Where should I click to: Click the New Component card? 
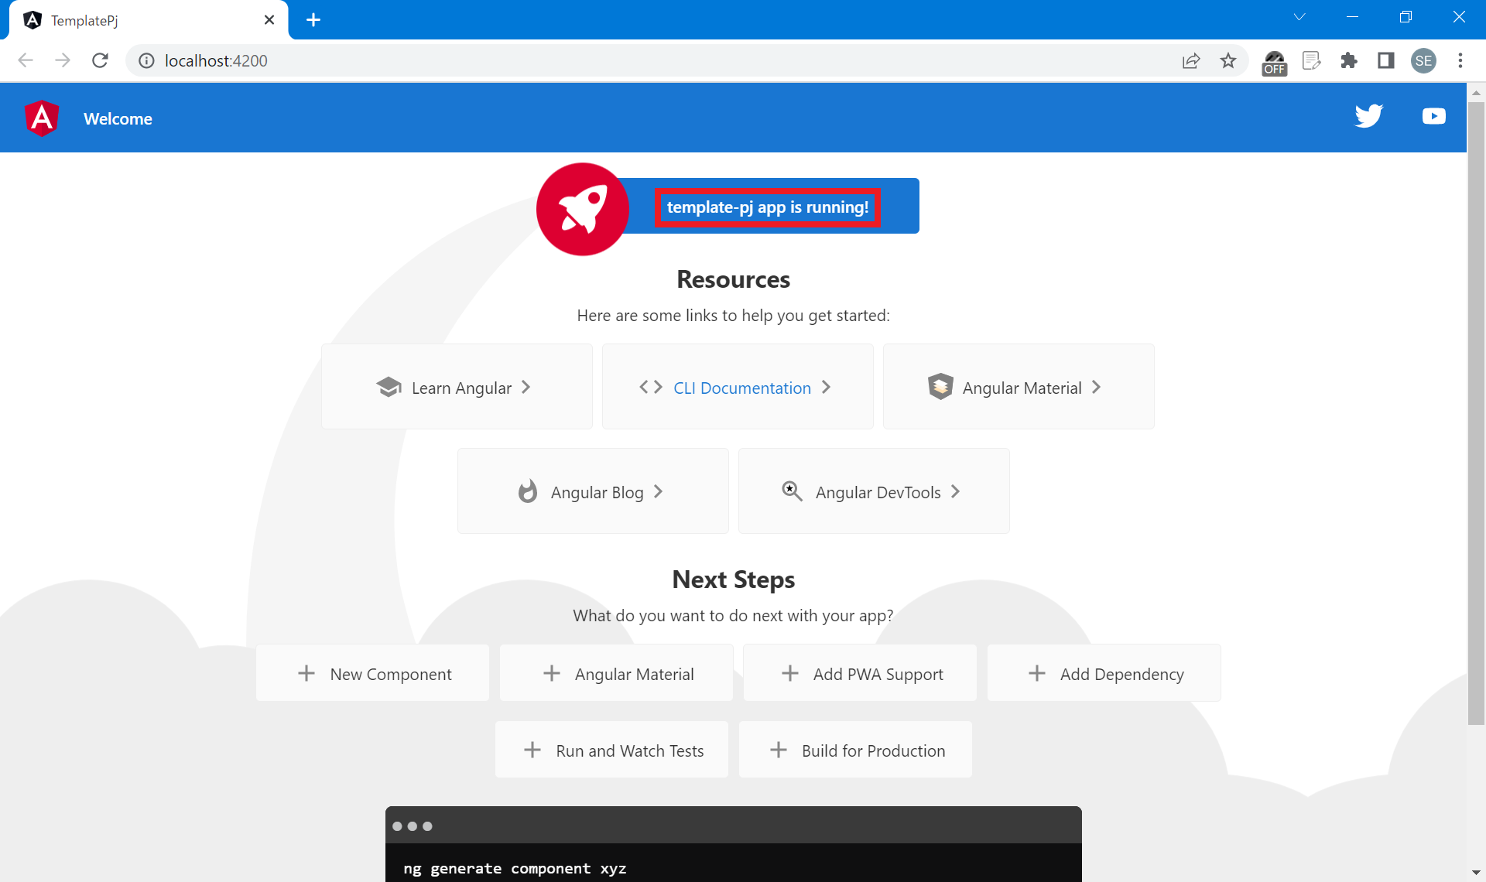click(x=373, y=674)
